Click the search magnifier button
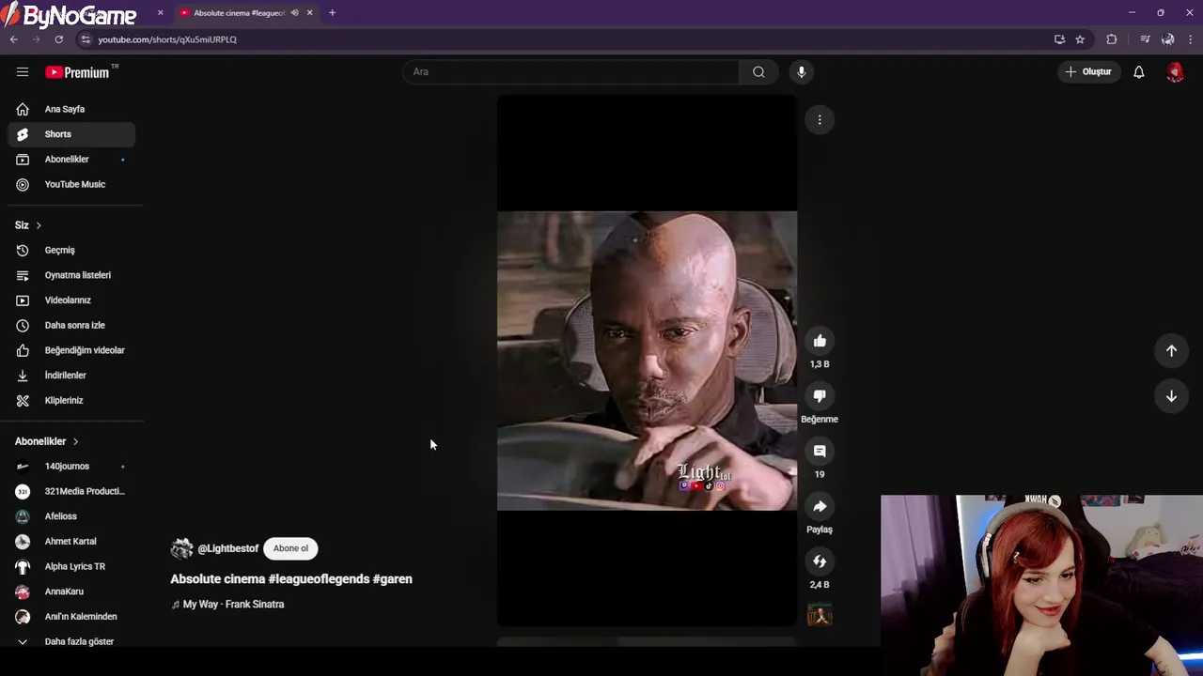The height and width of the screenshot is (676, 1203). point(758,72)
